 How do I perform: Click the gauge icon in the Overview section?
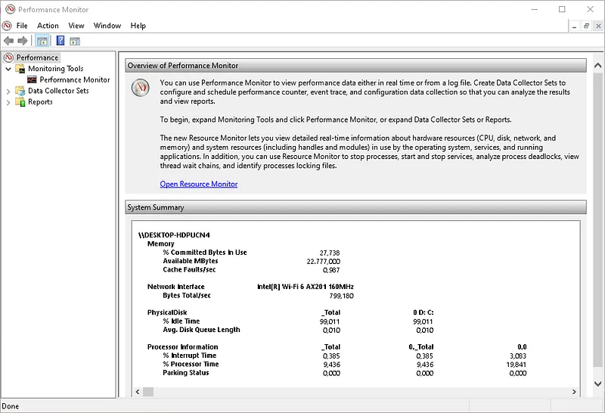141,88
